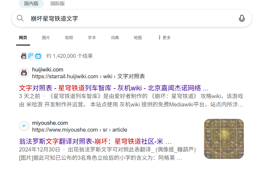Screen dimensions: 259x174
Task: Click the miyoushe site favicon
Action: 24,126
